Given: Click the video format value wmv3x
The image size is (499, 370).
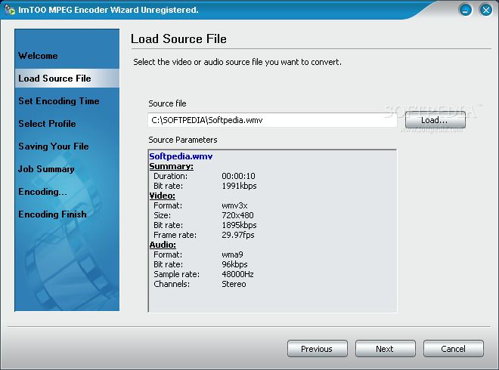Looking at the screenshot, I should [x=234, y=205].
